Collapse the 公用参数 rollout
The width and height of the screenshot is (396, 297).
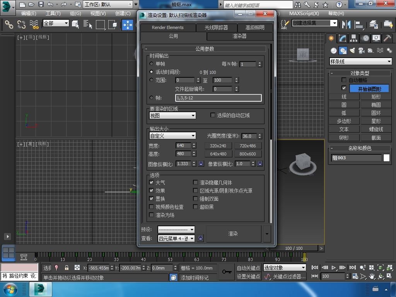[205, 48]
